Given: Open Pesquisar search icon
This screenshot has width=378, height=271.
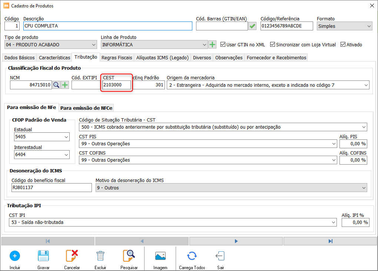Looking at the screenshot, I should [129, 256].
